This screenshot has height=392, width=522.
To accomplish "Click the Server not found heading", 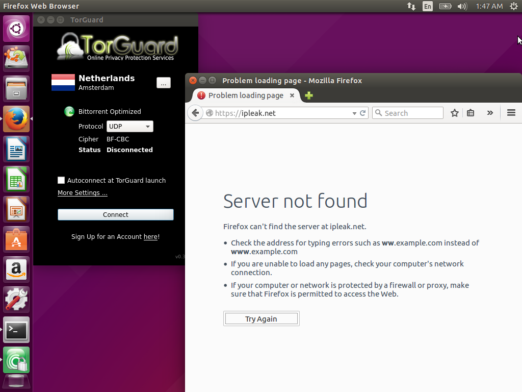I will pyautogui.click(x=295, y=201).
